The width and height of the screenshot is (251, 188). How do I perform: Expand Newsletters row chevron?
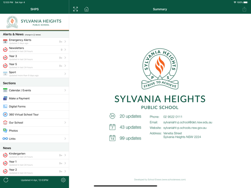point(65,49)
